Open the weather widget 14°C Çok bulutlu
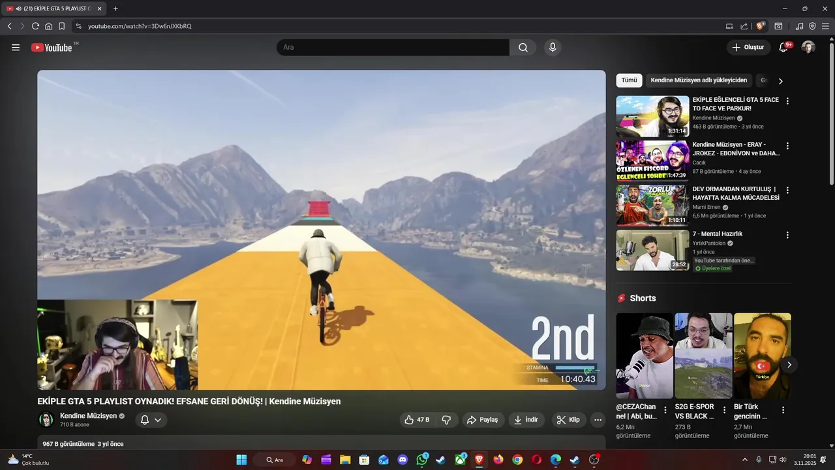Image resolution: width=835 pixels, height=470 pixels. [28, 460]
